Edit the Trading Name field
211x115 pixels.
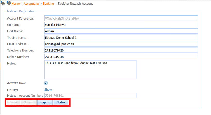click(121, 38)
